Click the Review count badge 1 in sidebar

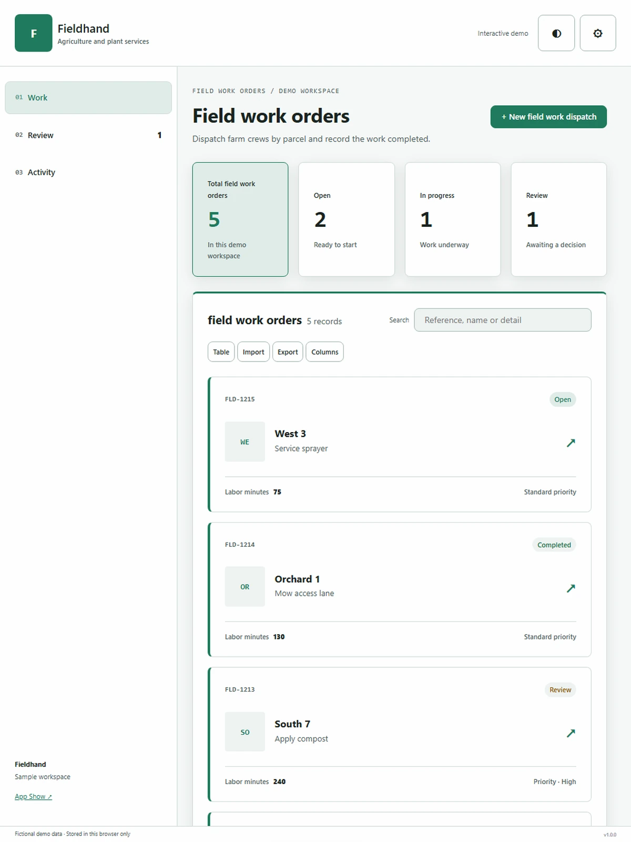[x=159, y=135]
